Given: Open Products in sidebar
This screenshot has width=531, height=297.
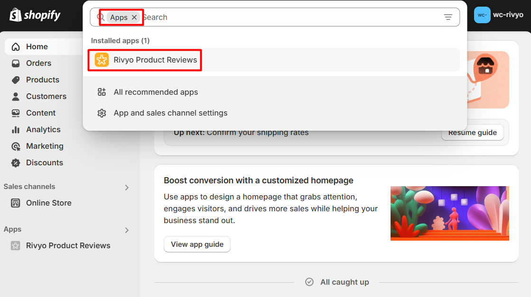Looking at the screenshot, I should click(42, 80).
